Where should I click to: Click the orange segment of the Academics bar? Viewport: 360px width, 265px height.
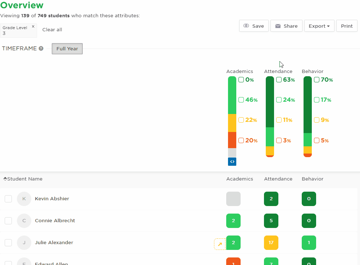coord(232,140)
